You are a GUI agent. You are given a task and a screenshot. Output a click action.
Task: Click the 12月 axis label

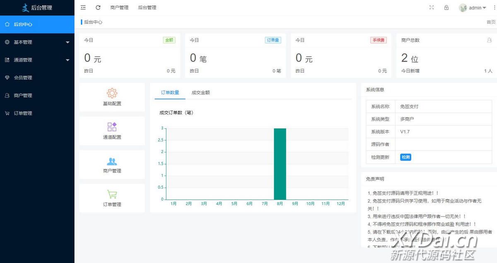pos(341,203)
